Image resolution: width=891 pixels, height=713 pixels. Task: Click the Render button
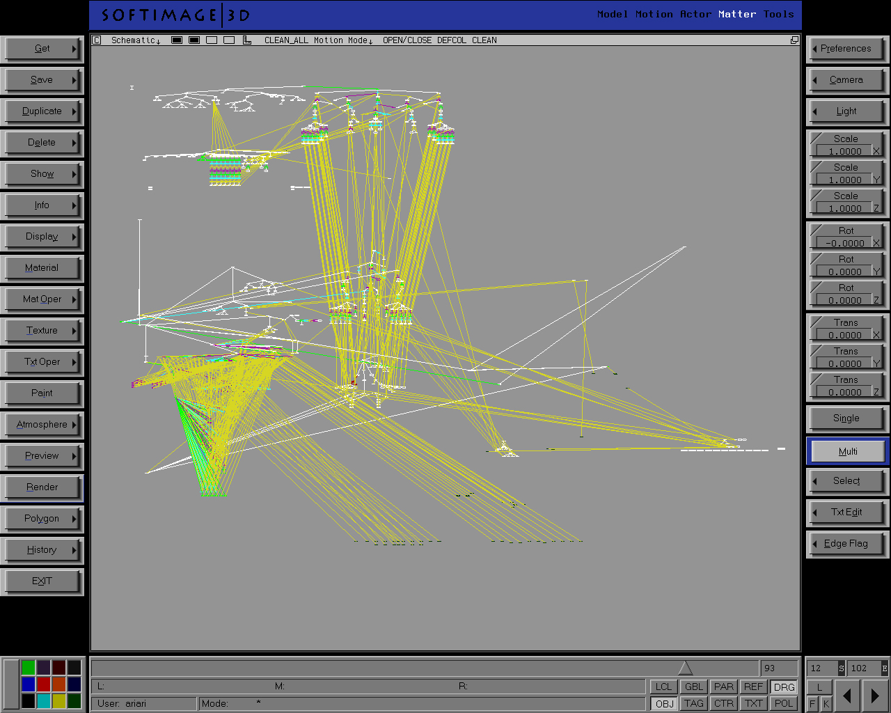coord(42,487)
